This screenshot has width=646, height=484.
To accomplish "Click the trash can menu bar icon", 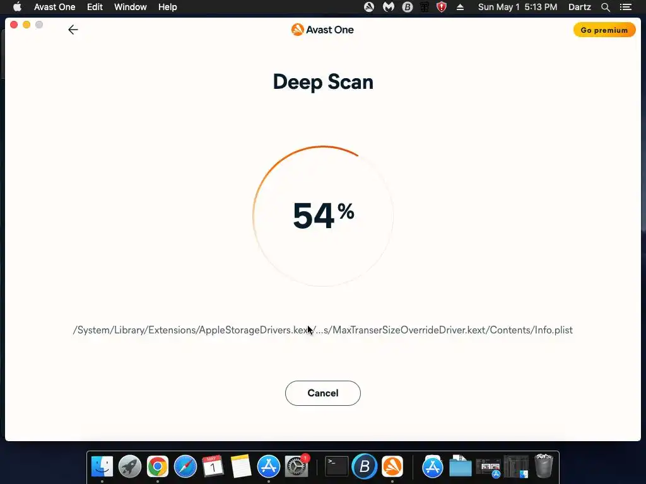I will coord(425,7).
